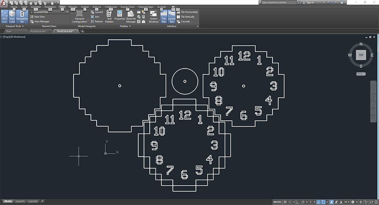Toggle object snap in status bar

pos(323,202)
